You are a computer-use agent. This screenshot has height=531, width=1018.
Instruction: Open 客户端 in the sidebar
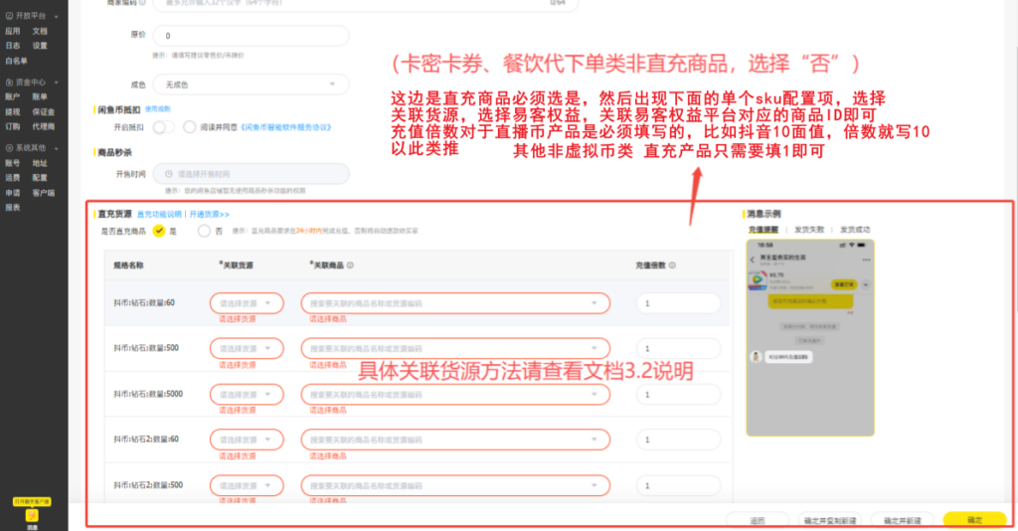click(44, 193)
